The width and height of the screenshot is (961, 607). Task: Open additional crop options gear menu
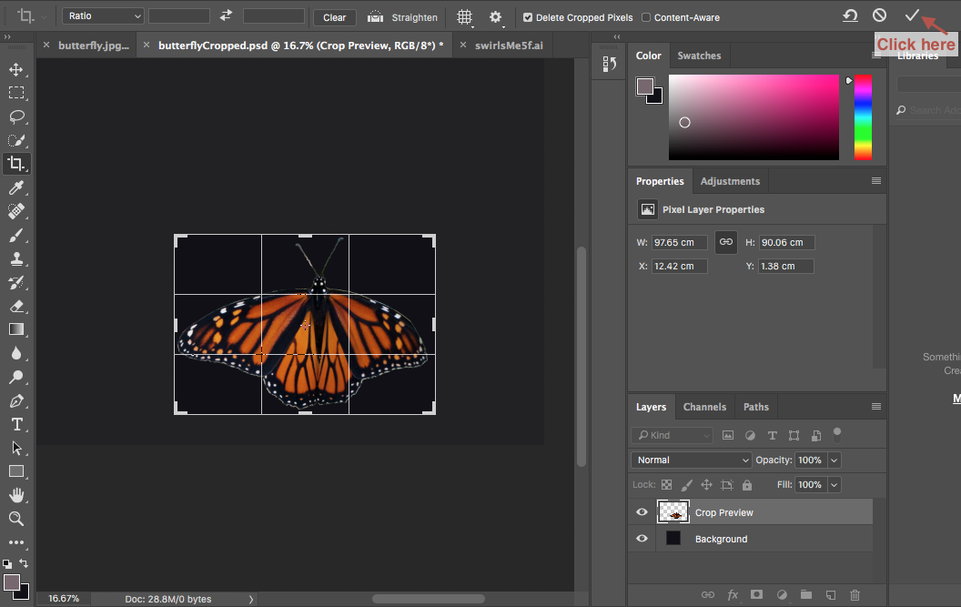(x=496, y=18)
